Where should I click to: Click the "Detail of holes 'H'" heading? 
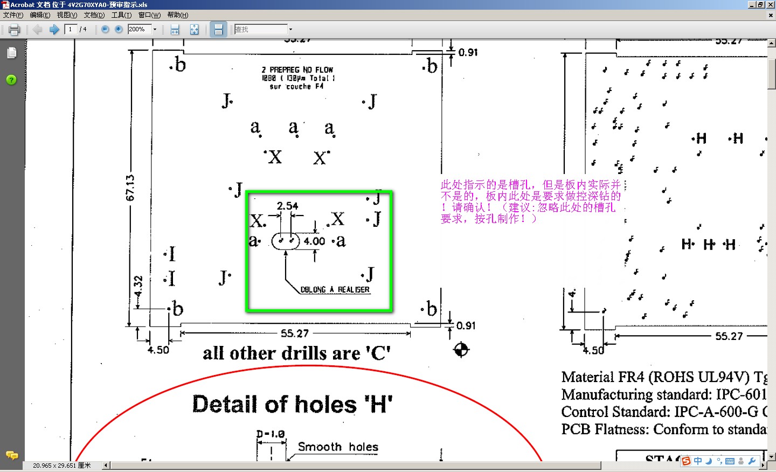tap(293, 404)
